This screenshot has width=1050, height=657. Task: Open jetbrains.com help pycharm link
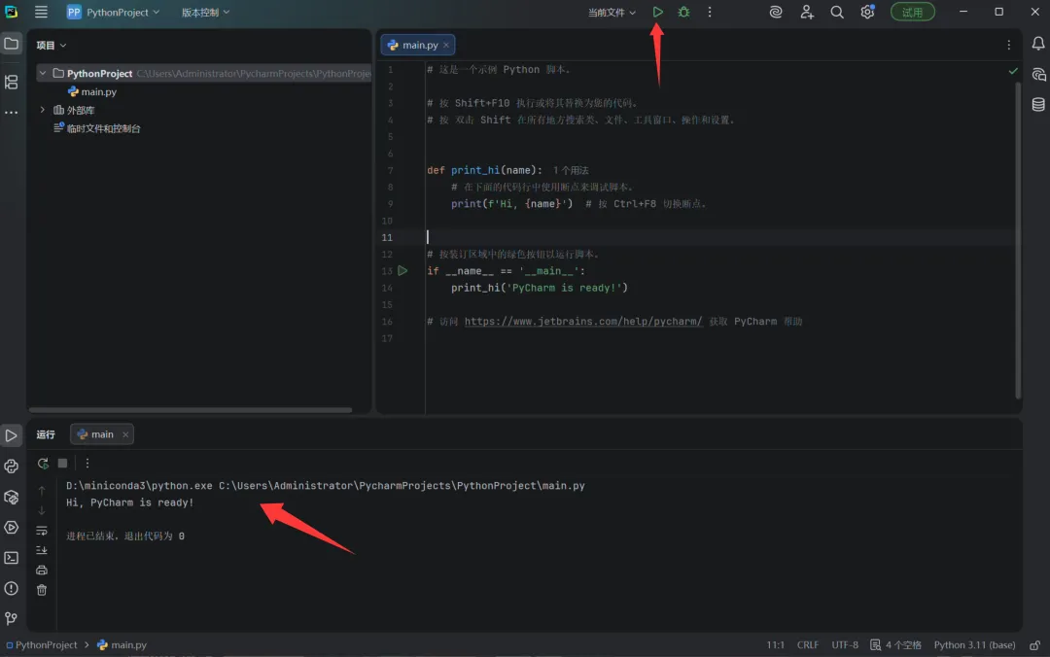click(x=583, y=322)
